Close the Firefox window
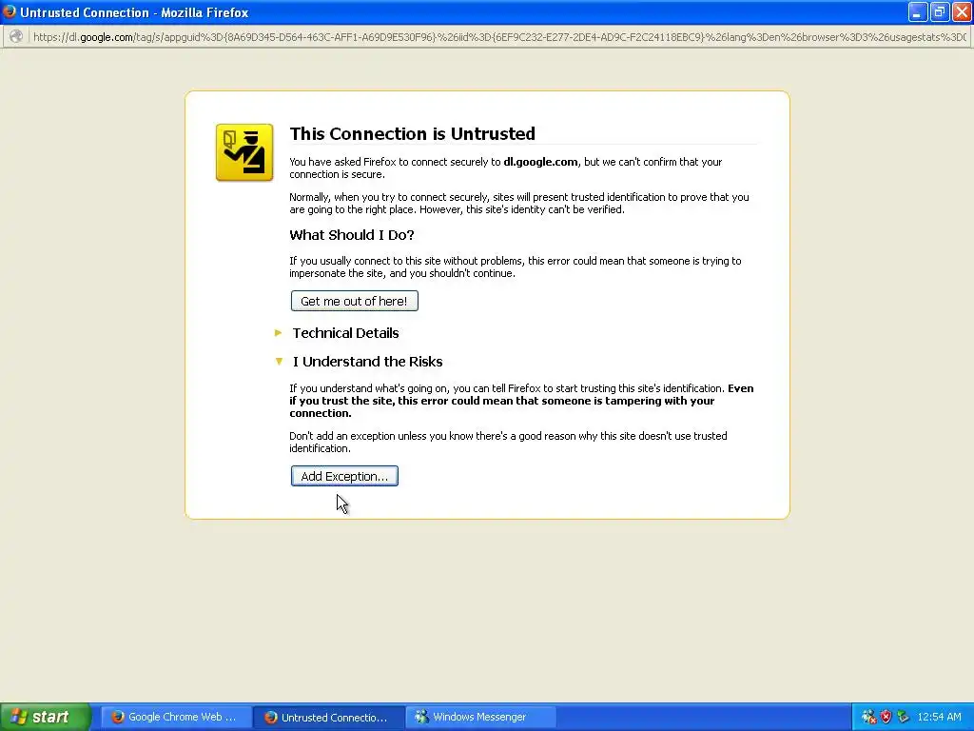 tap(961, 11)
